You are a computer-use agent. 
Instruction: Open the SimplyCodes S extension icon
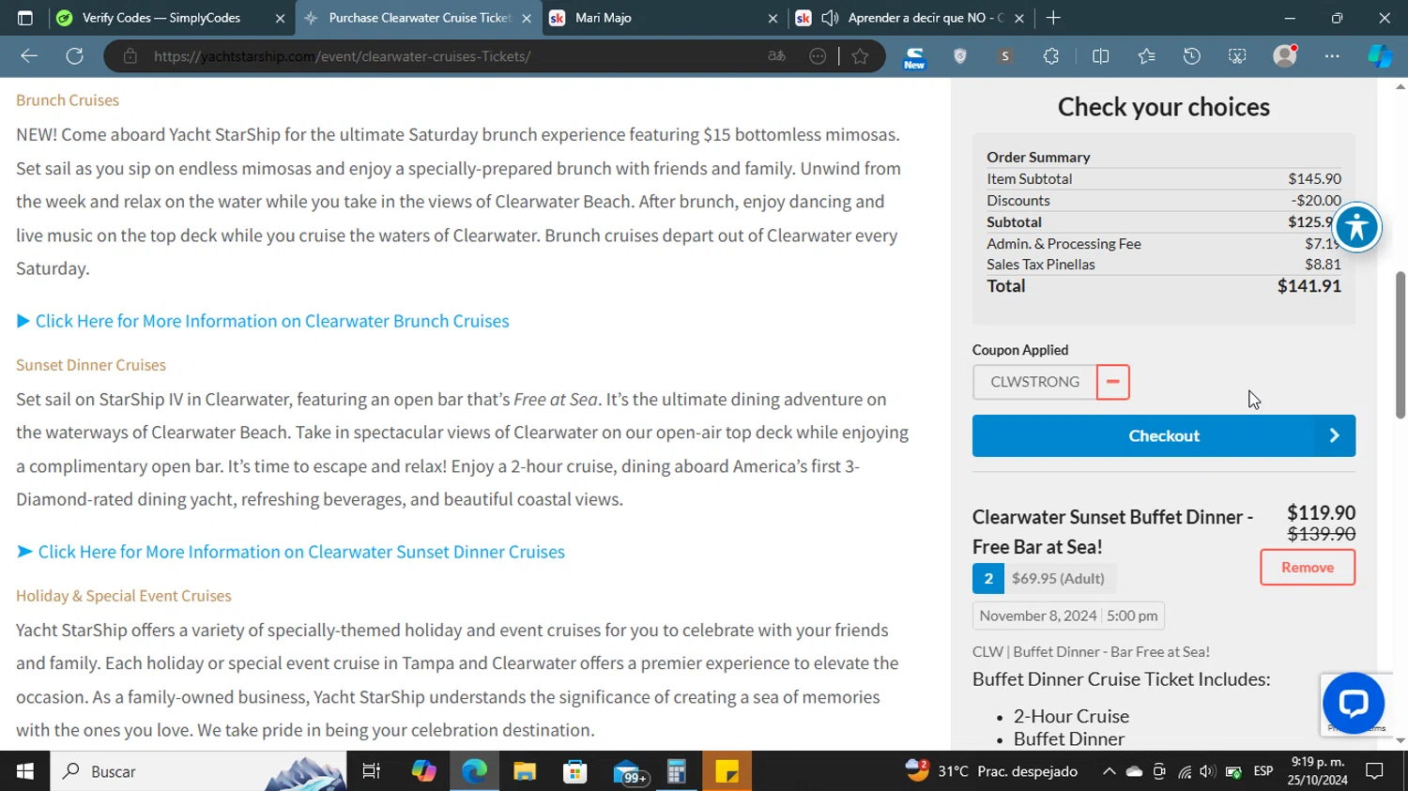coord(1005,56)
